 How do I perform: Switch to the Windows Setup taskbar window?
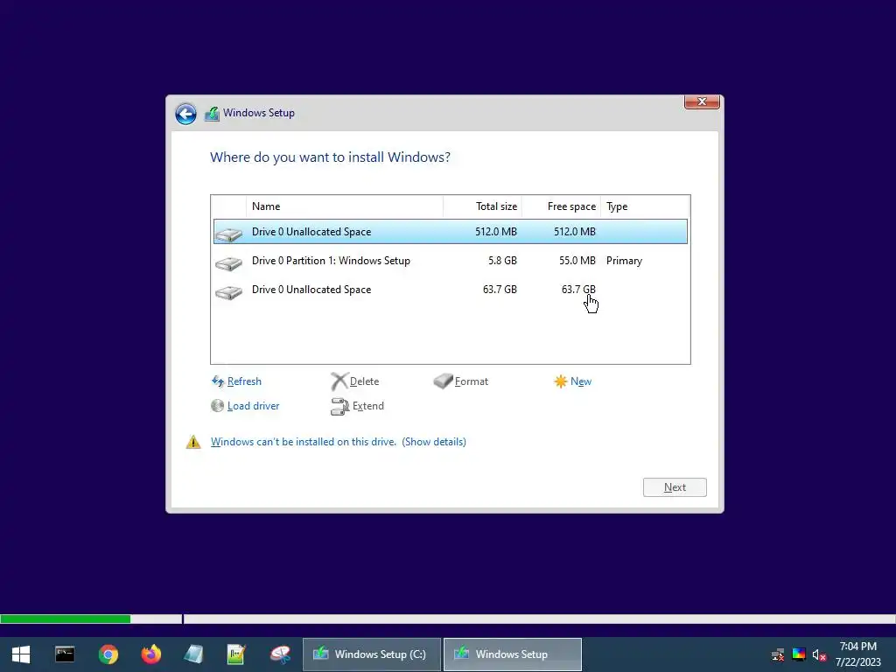[513, 654]
